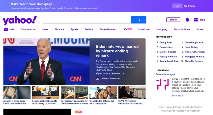This screenshot has width=213, height=115.
Task: Click the envelope icon in the navigation bar
Action: [x=6, y=29]
